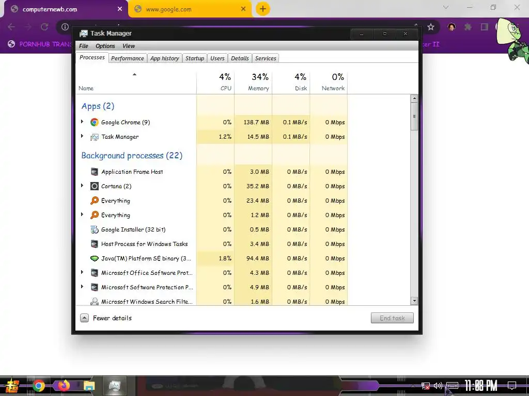
Task: Select the Application Frame Host icon
Action: tap(95, 172)
